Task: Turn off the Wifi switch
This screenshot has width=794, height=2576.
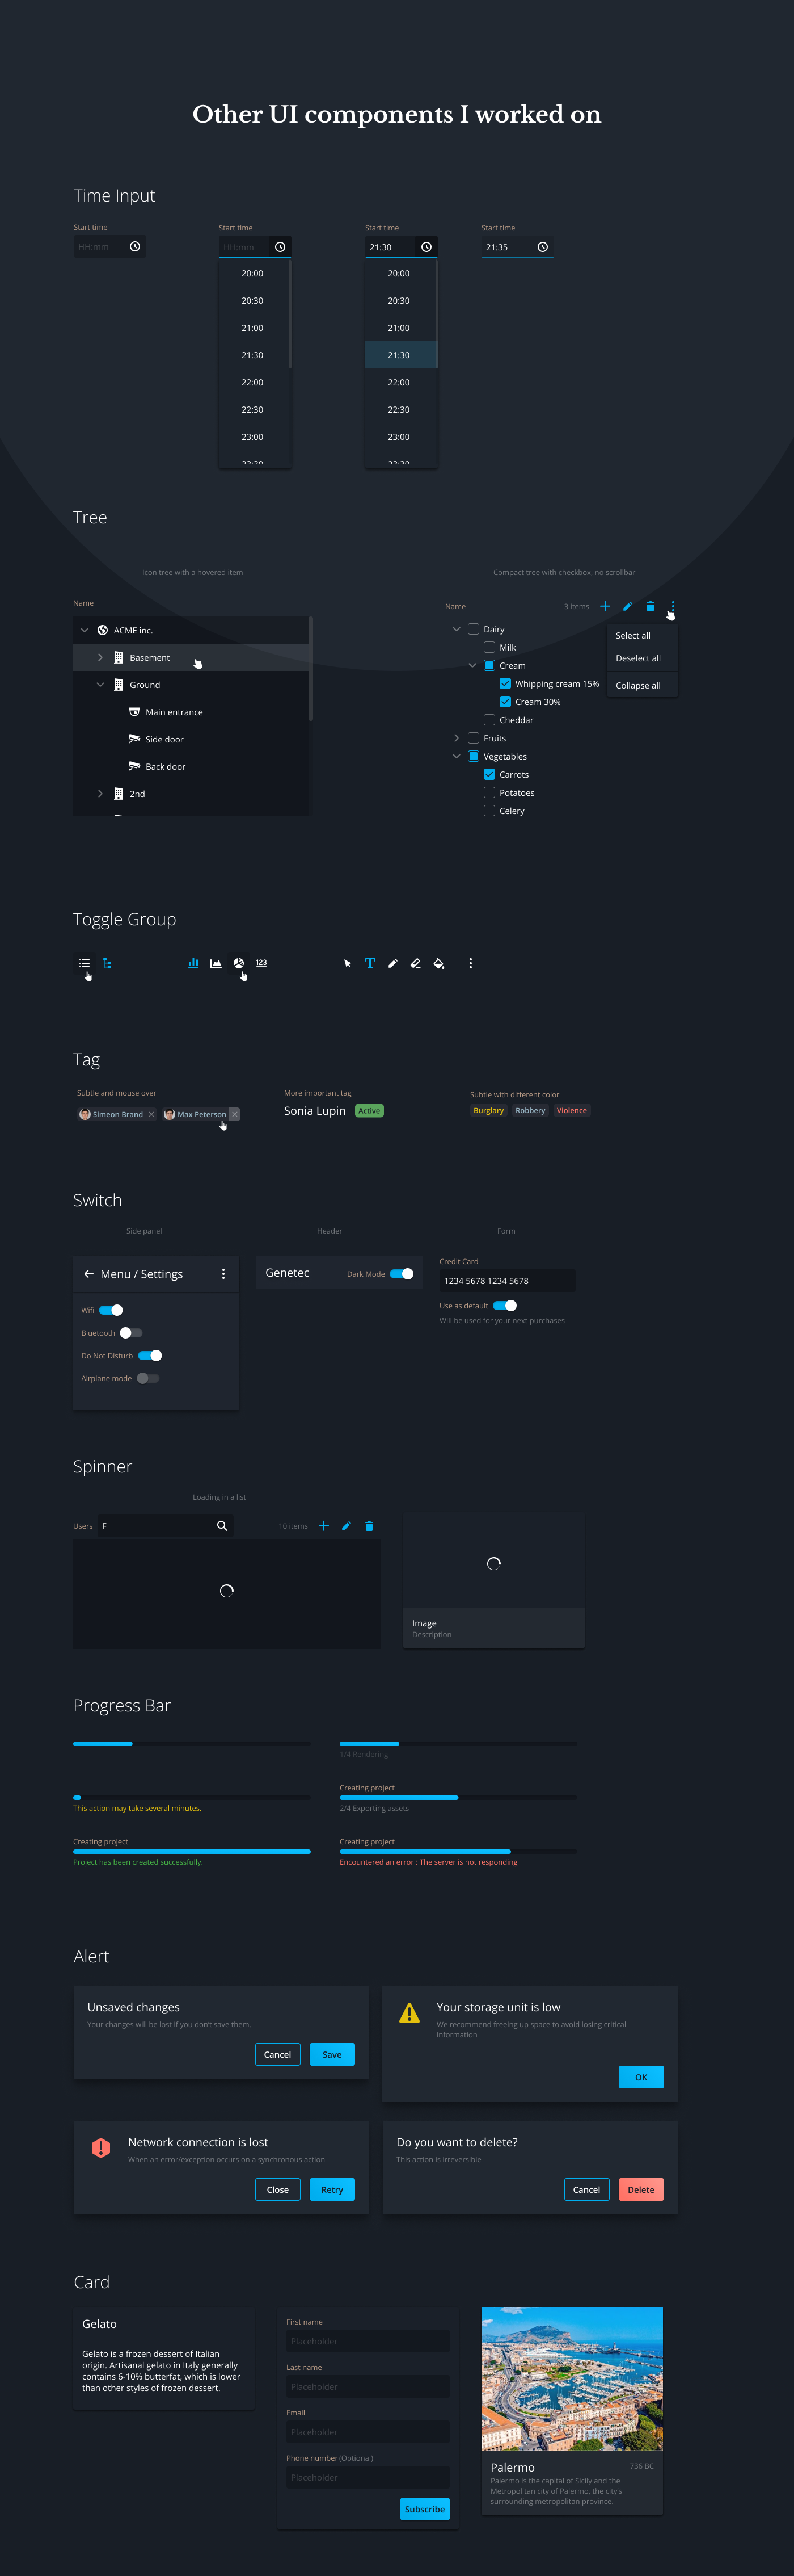Action: [111, 1310]
